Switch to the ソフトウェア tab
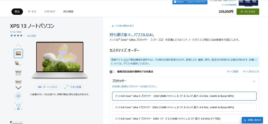The height and width of the screenshot is (124, 268). pyautogui.click(x=49, y=11)
